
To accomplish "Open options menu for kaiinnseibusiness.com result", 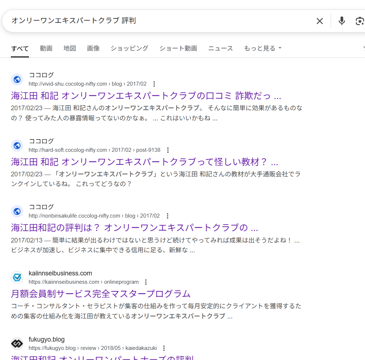I will click(146, 282).
